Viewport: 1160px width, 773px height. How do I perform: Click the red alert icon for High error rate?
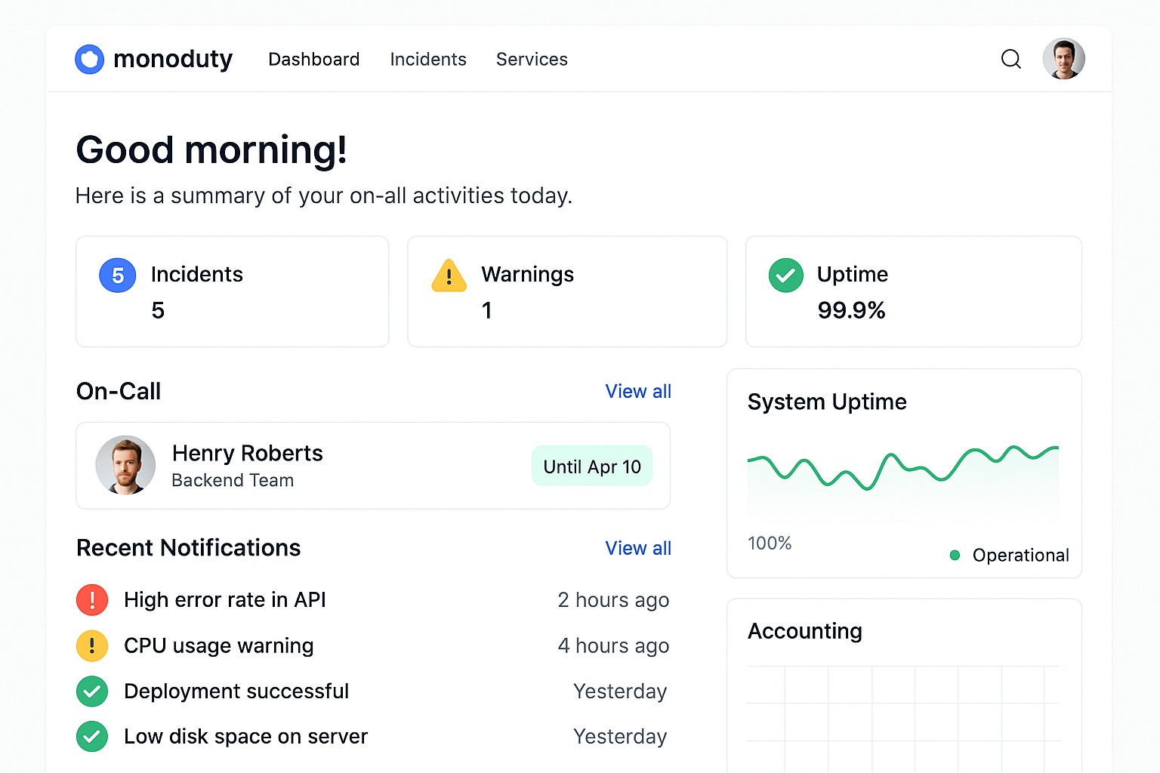pyautogui.click(x=92, y=600)
